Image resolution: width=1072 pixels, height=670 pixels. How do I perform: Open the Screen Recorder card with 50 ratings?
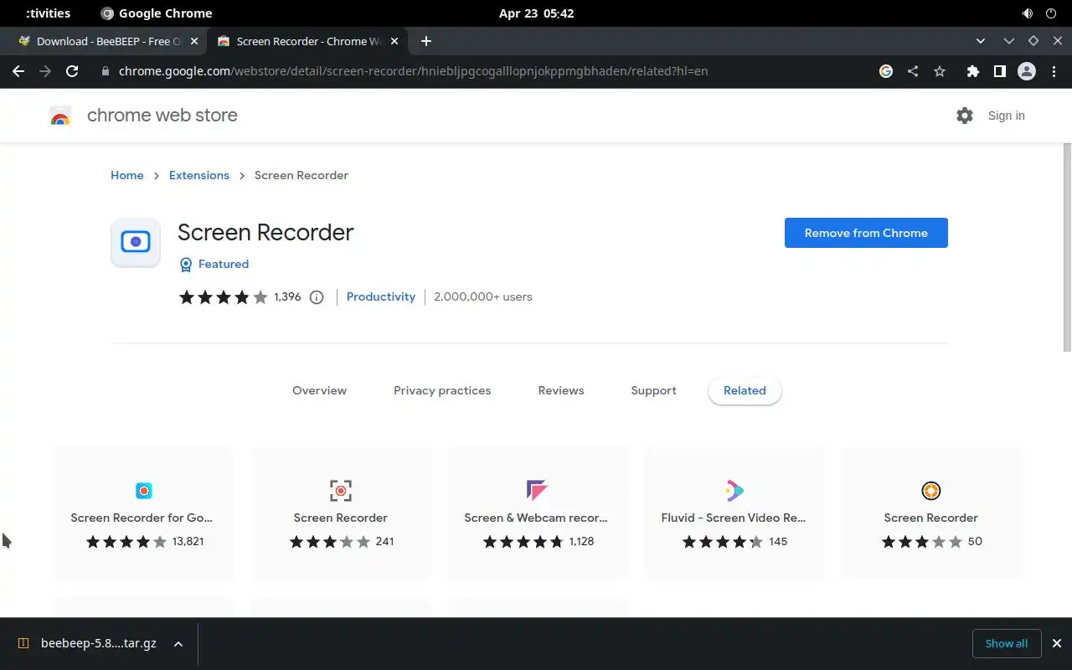931,513
